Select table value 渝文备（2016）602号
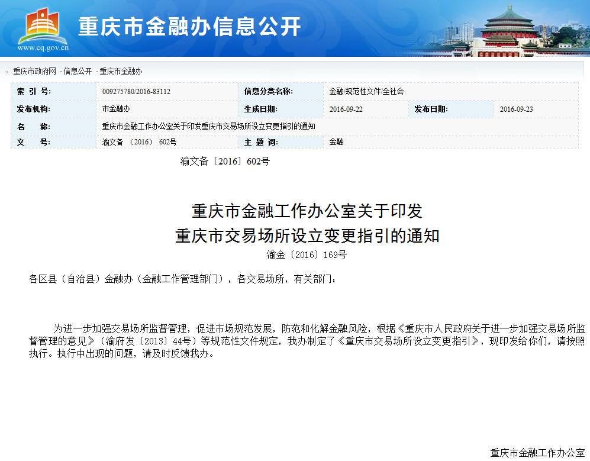 click(139, 142)
